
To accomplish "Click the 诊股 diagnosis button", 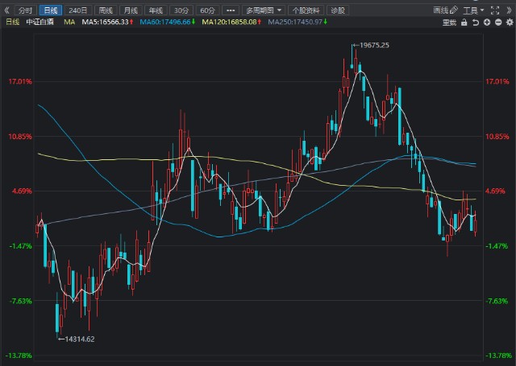I will click(x=339, y=10).
